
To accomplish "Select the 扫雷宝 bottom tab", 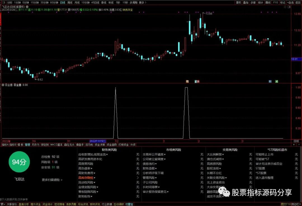I will [x=129, y=204].
